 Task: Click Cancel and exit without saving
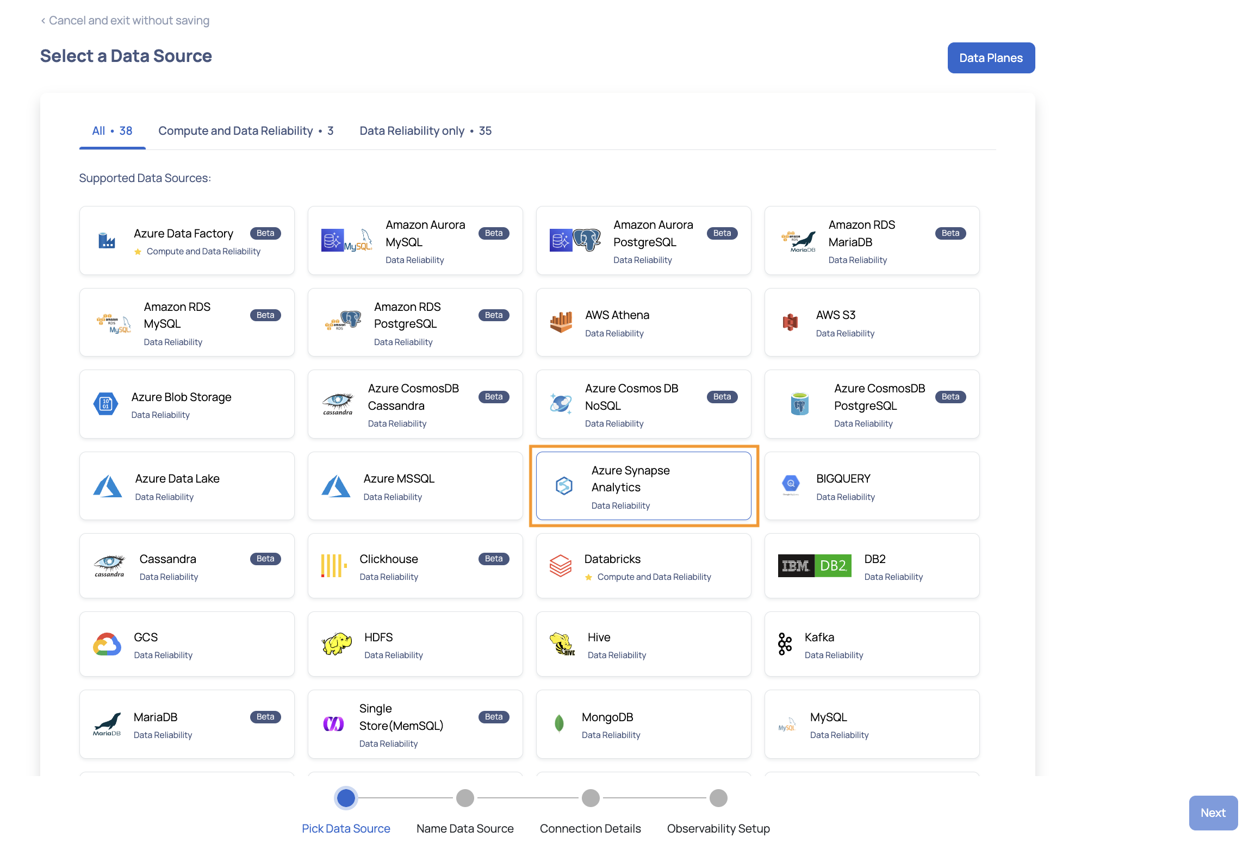[x=125, y=21]
